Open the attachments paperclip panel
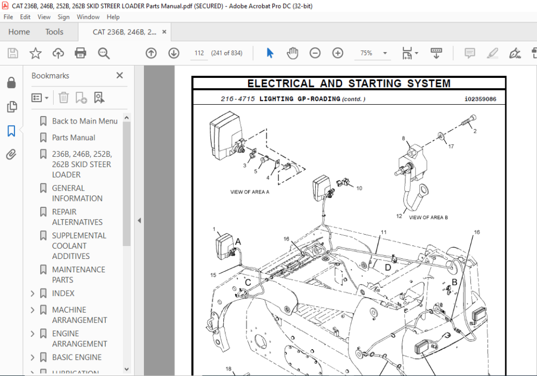The height and width of the screenshot is (376, 537). pos(11,155)
